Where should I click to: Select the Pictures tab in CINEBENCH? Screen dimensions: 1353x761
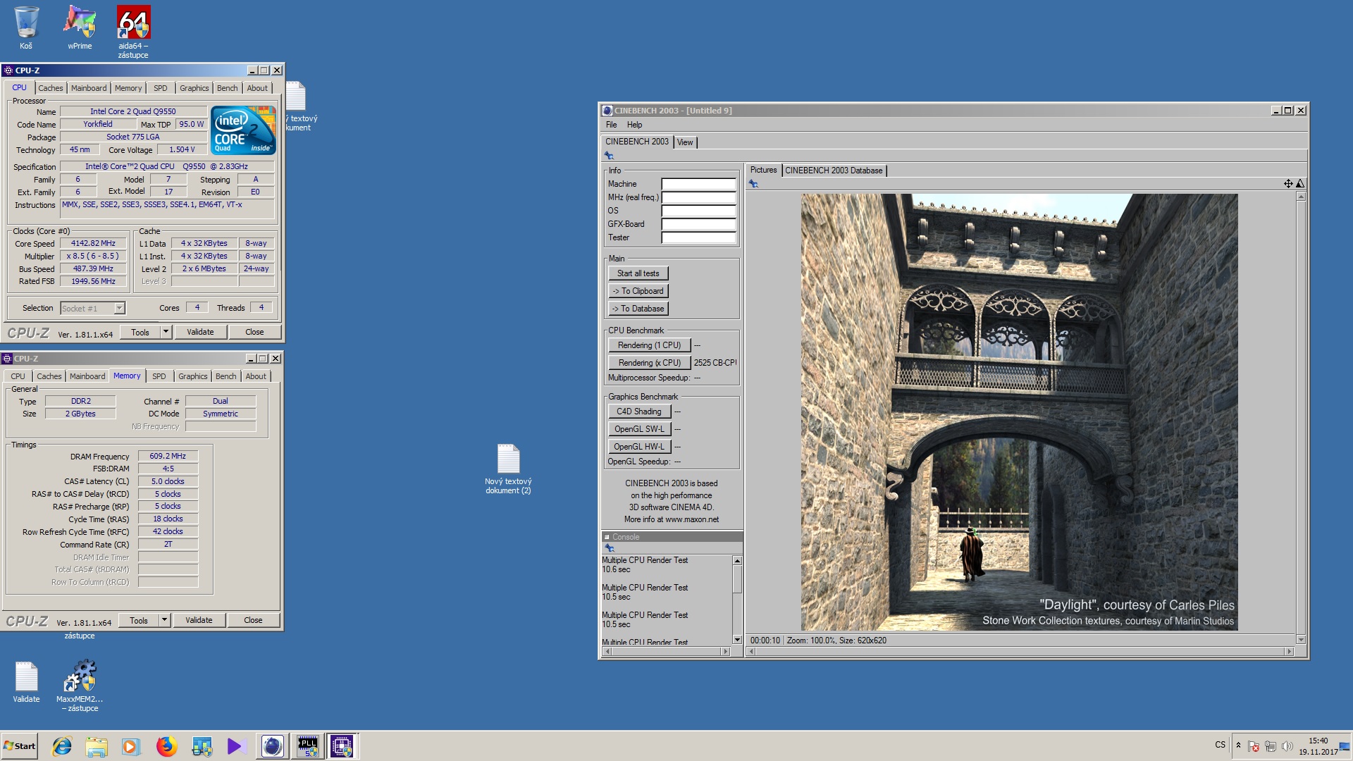click(x=763, y=170)
